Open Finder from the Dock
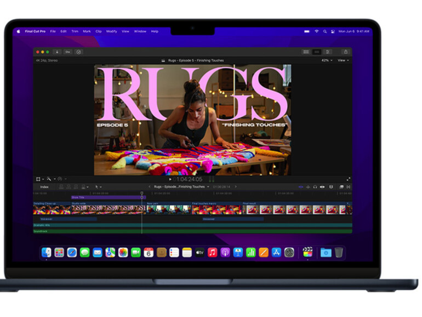Viewport: 422px width, 317px height. (x=46, y=253)
